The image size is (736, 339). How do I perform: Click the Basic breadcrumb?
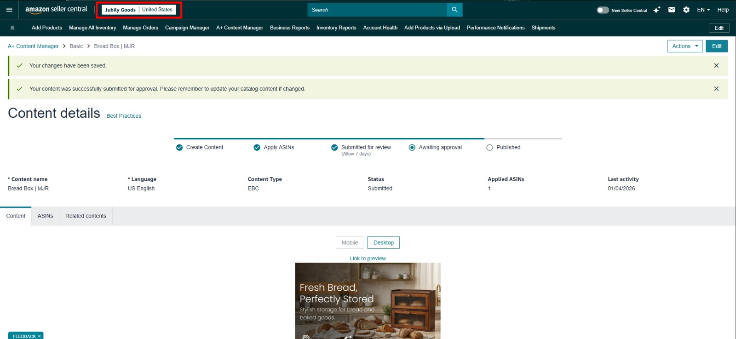coord(76,46)
